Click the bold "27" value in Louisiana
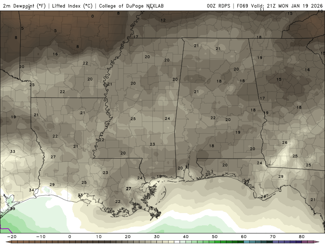Viewport: 325px width, 244px height. click(128, 189)
